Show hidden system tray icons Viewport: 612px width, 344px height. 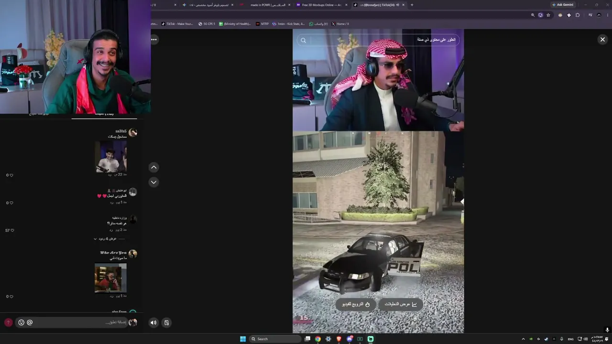click(523, 339)
